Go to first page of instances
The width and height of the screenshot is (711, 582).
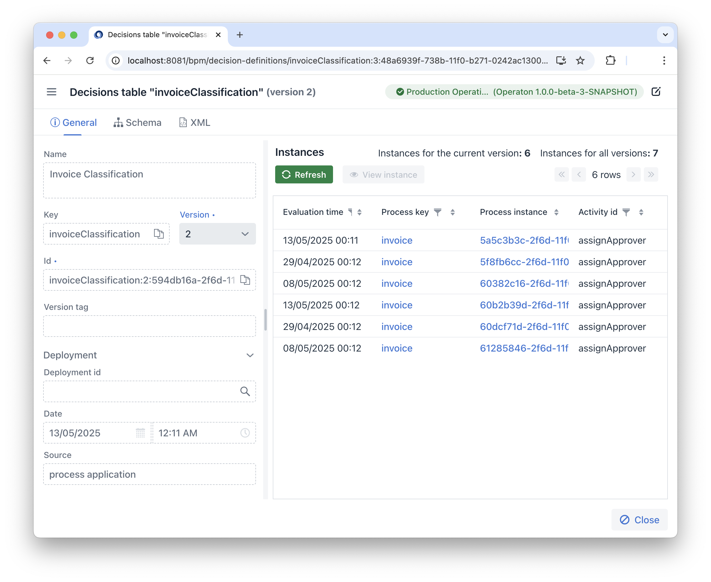click(x=561, y=174)
